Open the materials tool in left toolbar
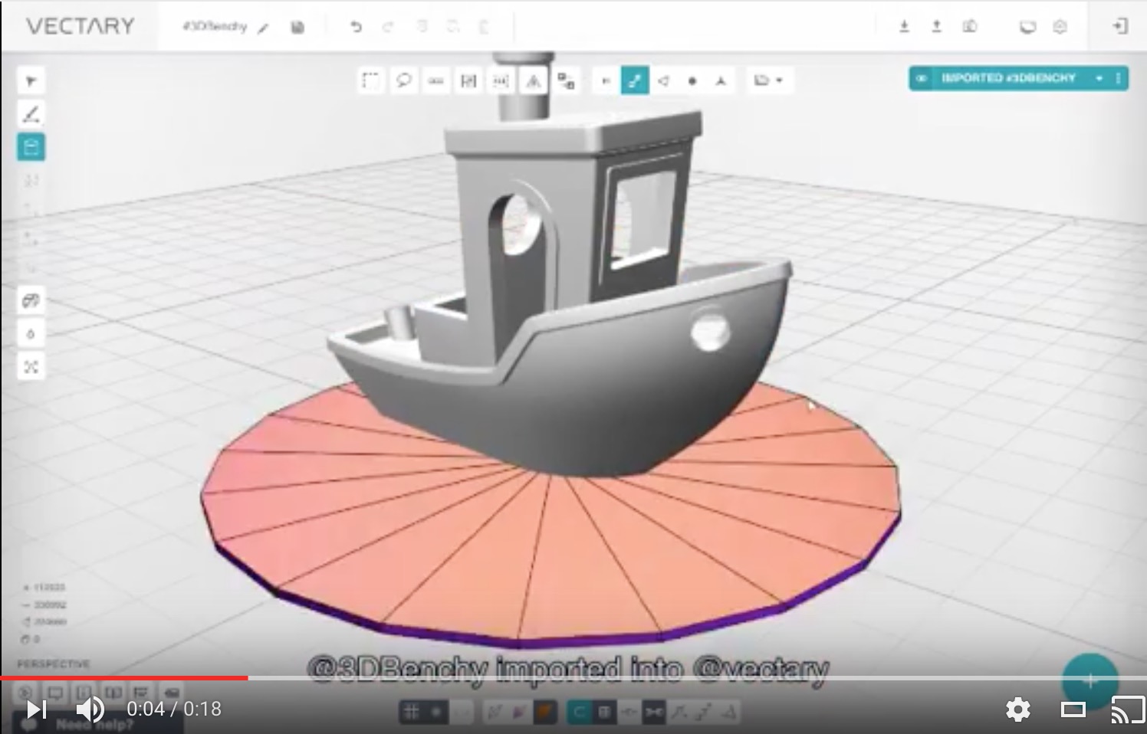Viewport: 1147px width, 734px height. click(31, 300)
